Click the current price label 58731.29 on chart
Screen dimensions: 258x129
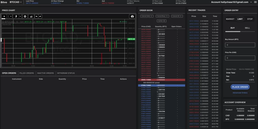[x=131, y=39]
